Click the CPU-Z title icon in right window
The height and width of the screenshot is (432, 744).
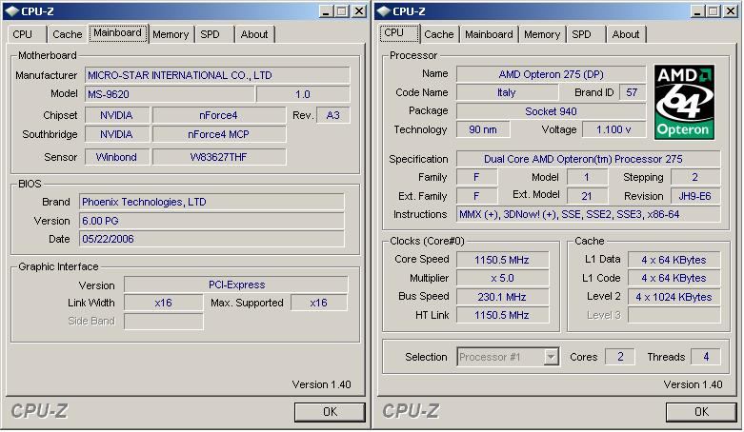[383, 10]
